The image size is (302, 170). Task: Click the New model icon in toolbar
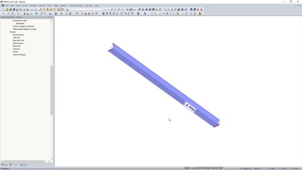(3, 9)
